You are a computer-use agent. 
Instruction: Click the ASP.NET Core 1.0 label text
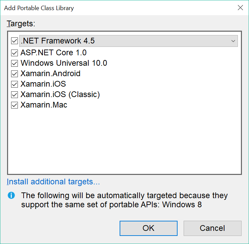tap(54, 53)
